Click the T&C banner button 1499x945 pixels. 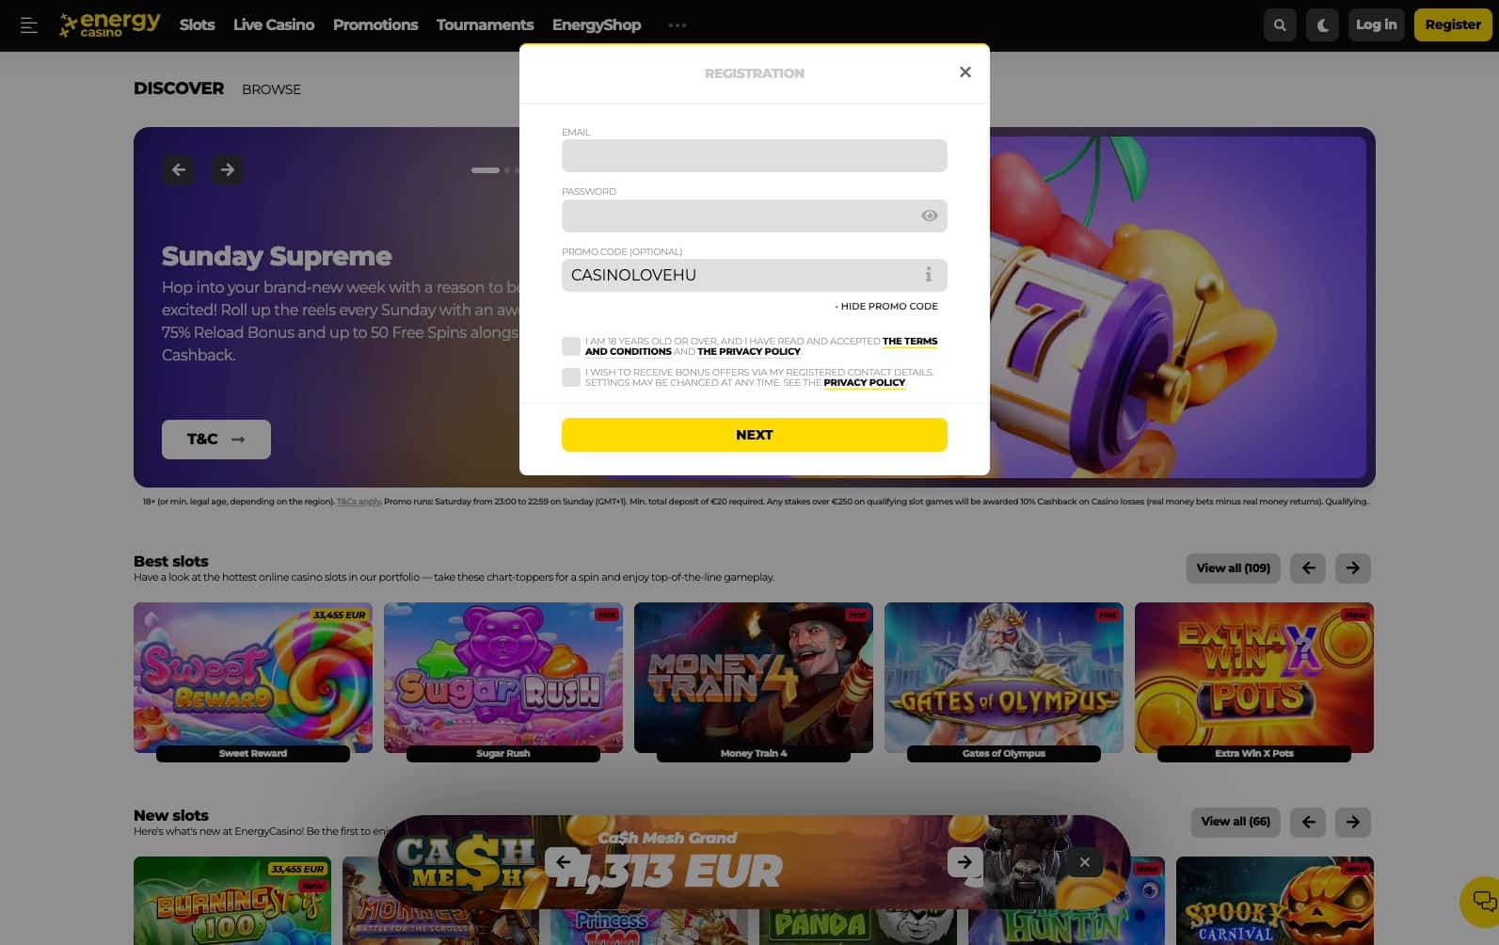216,440
